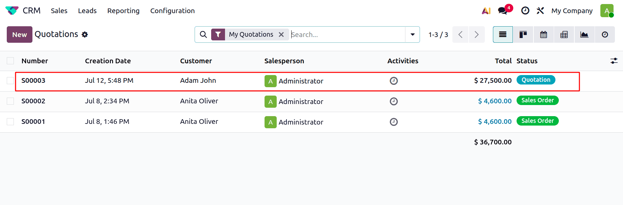Sort by Total column header

point(503,61)
